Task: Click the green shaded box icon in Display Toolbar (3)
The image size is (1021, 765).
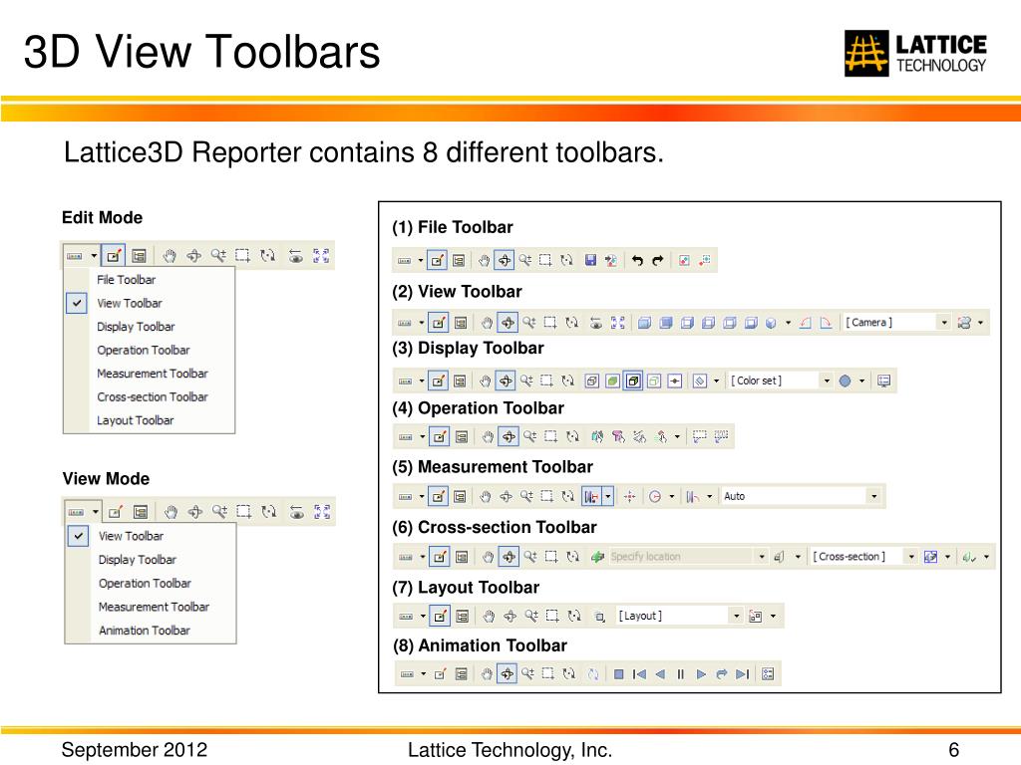Action: pyautogui.click(x=612, y=381)
